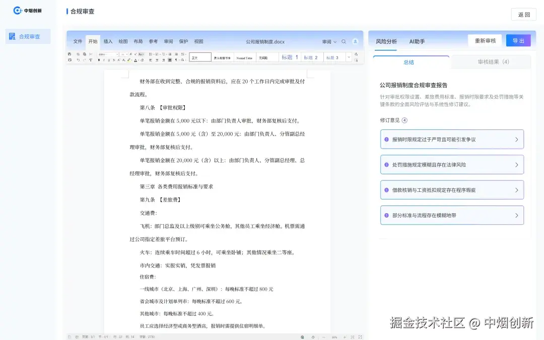Click the 重新审核 button
This screenshot has width=544, height=340.
click(x=485, y=41)
